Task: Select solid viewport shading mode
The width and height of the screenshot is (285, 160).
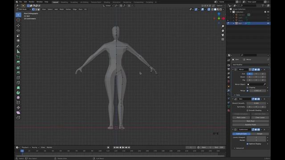Action: point(215,9)
